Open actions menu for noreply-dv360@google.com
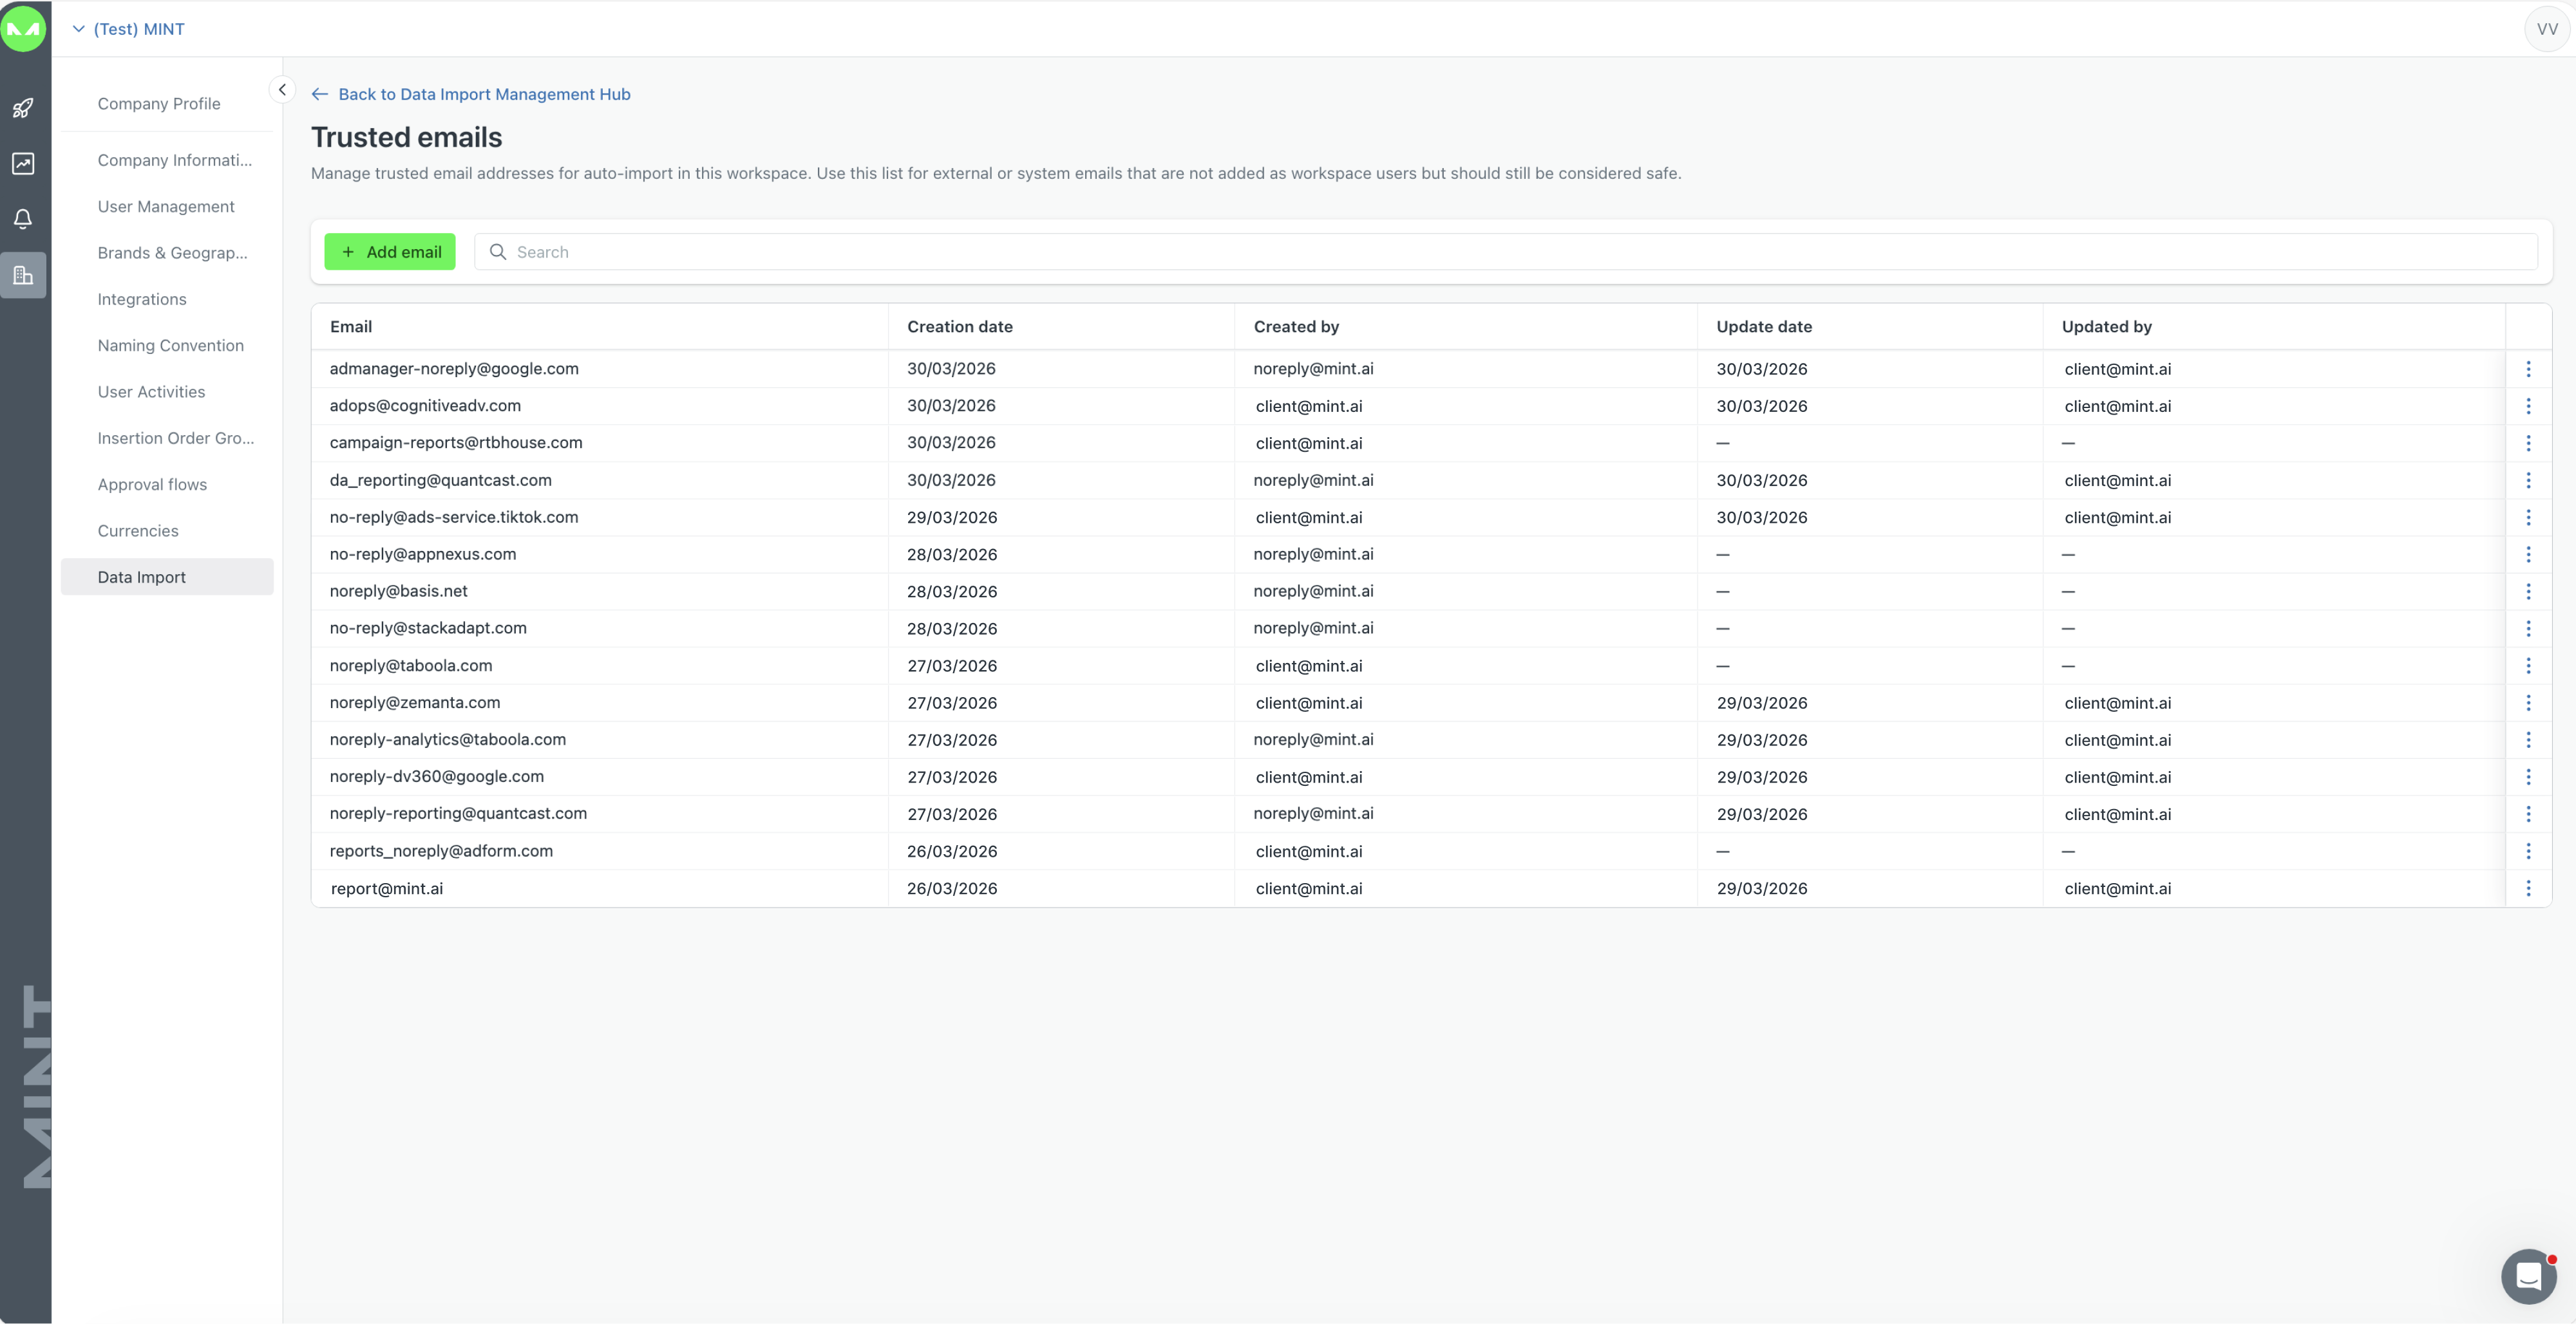This screenshot has height=1324, width=2576. pos(2528,778)
